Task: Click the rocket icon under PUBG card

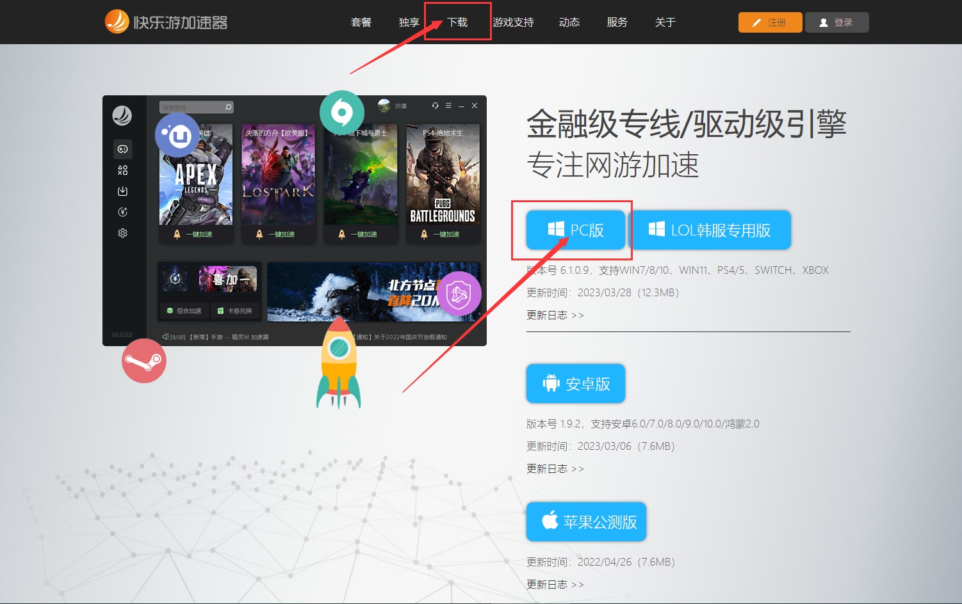Action: [x=424, y=234]
